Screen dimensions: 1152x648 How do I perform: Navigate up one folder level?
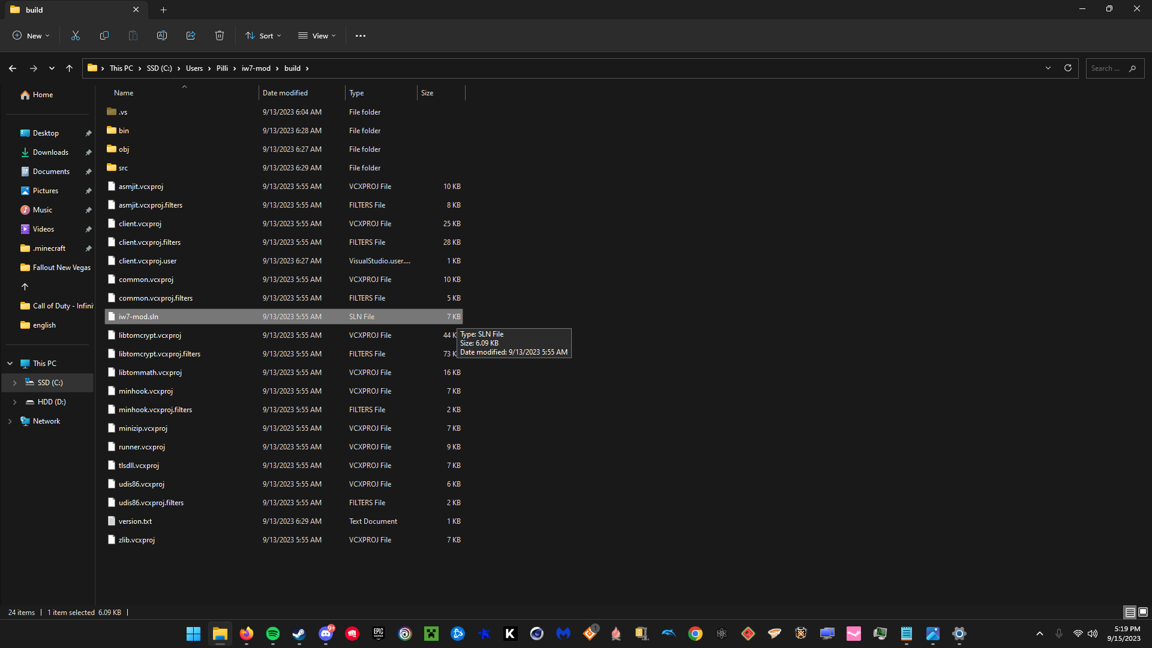coord(70,68)
